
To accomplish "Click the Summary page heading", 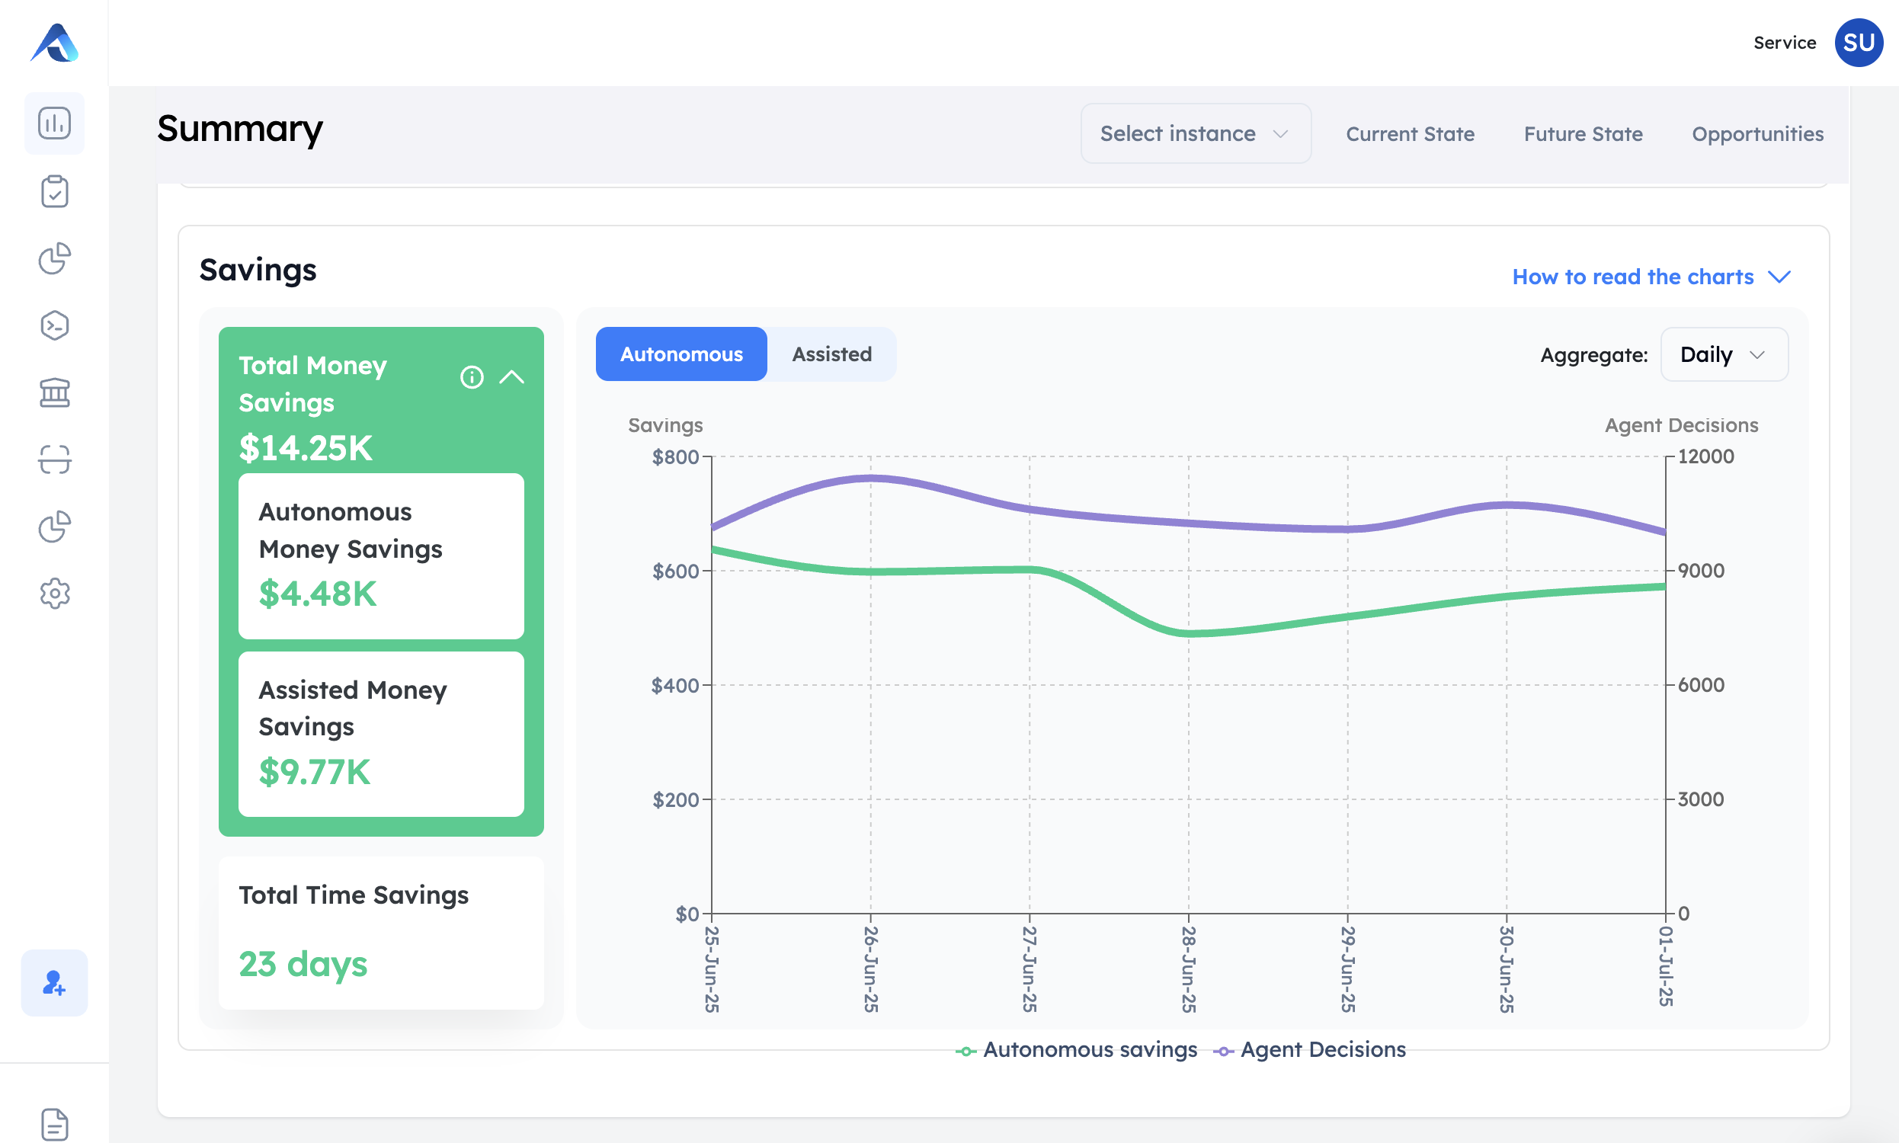I will click(x=240, y=129).
